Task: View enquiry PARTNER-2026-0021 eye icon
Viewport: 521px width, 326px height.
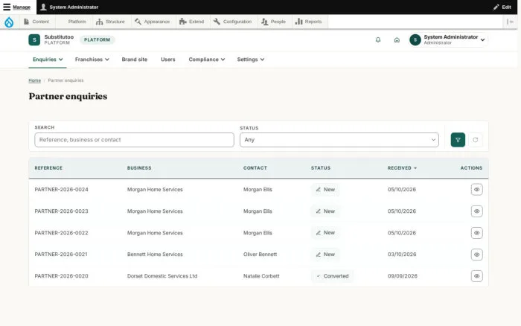Action: [477, 255]
